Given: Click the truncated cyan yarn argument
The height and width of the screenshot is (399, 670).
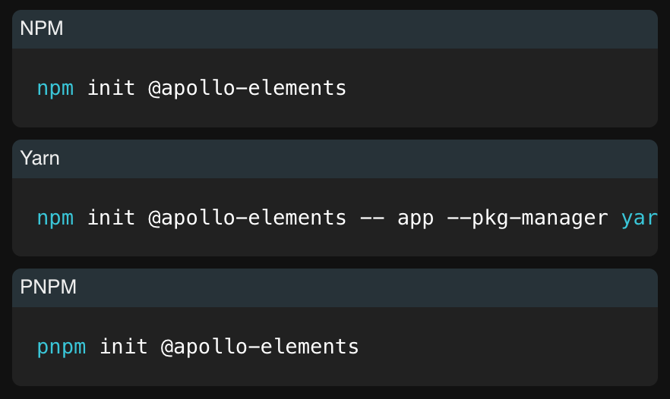Looking at the screenshot, I should [639, 218].
